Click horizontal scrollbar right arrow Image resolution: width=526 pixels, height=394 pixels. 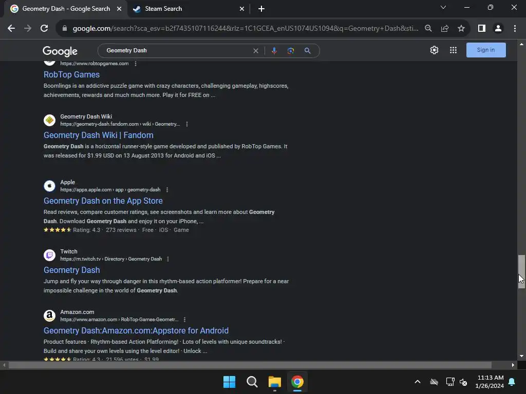[x=513, y=365]
